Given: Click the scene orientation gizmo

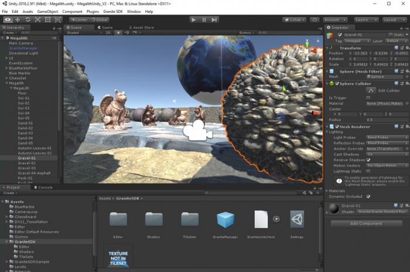Looking at the screenshot, I should tap(308, 51).
